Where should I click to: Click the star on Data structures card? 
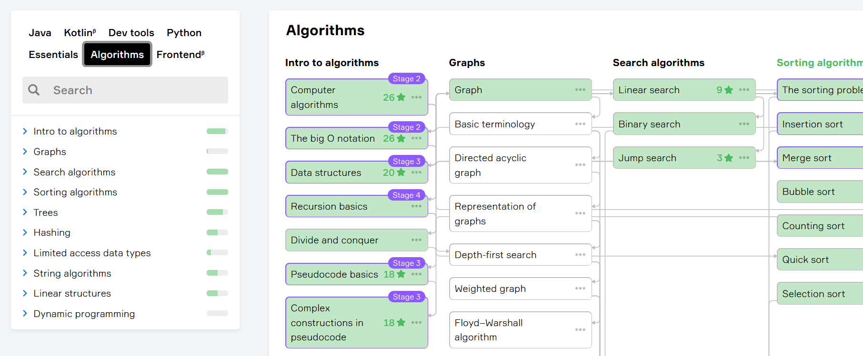(401, 173)
